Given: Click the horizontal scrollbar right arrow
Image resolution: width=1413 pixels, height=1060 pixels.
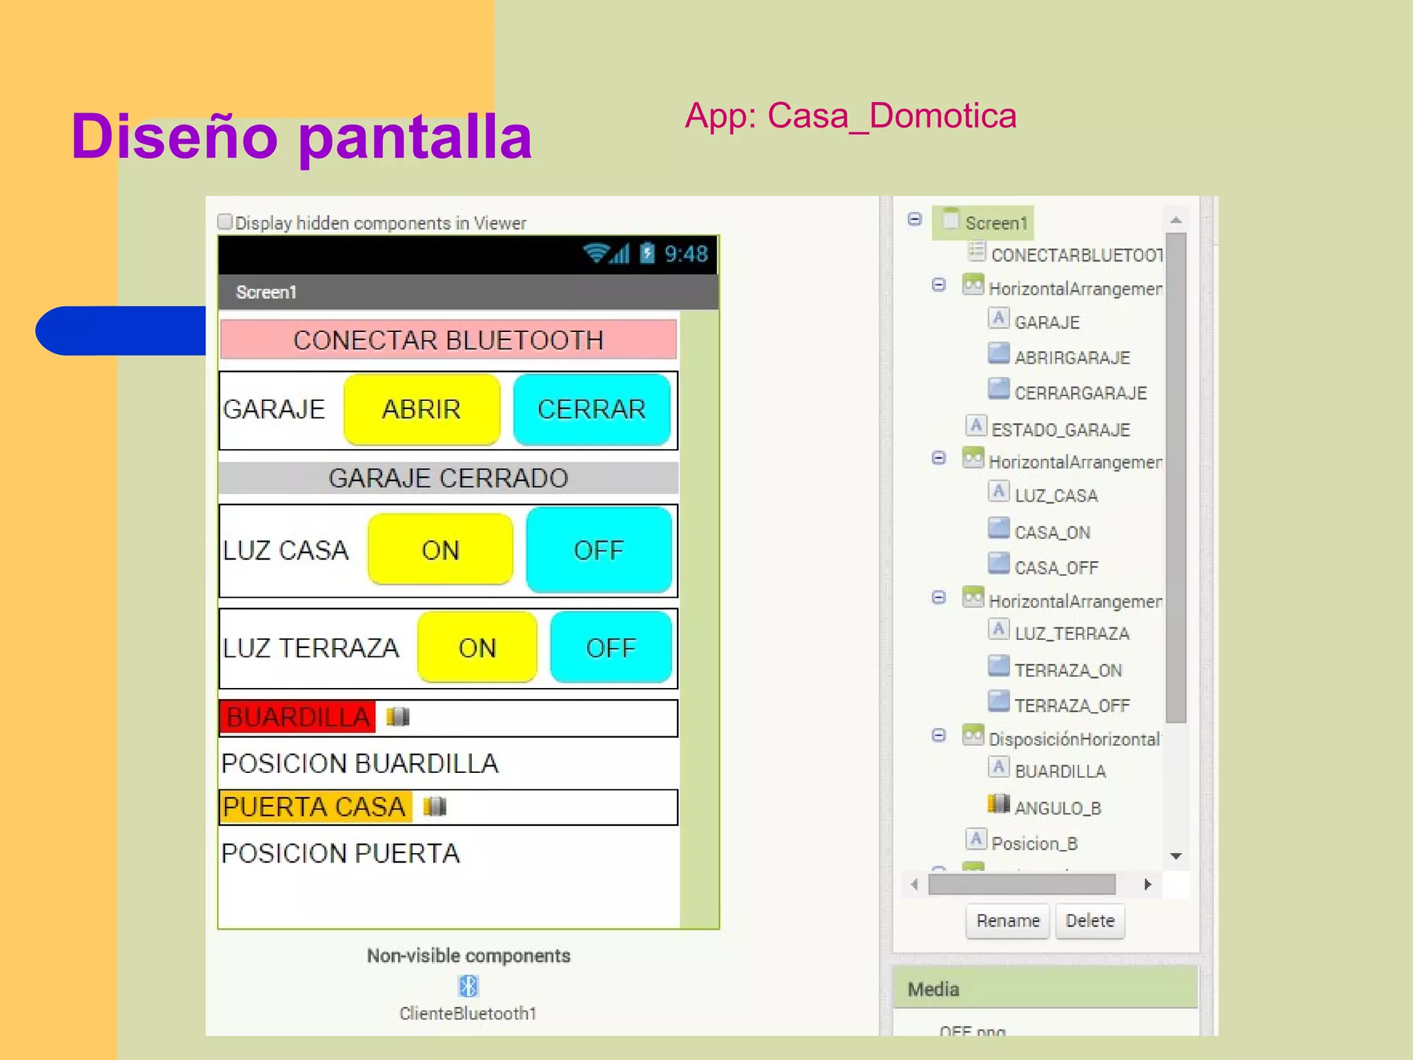Looking at the screenshot, I should click(1147, 884).
